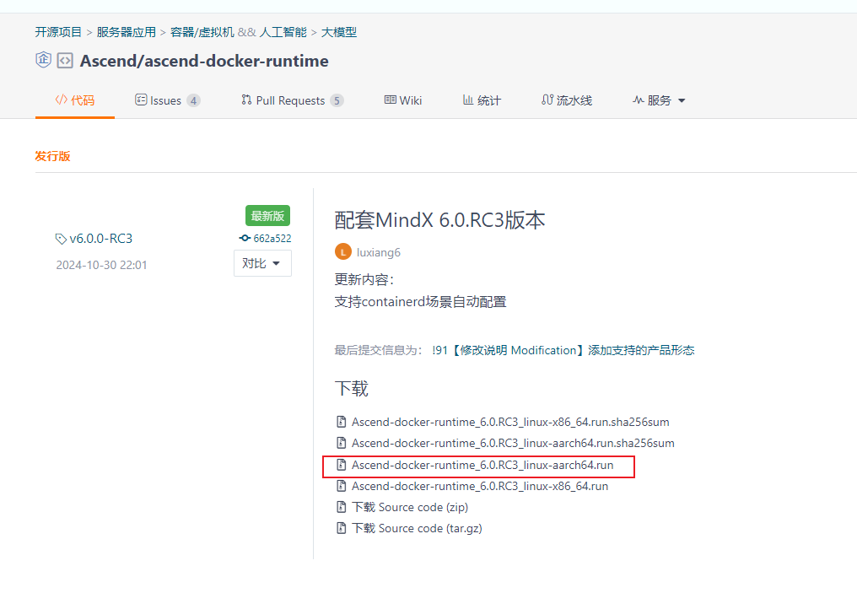Click the code repository icon beside title
The width and height of the screenshot is (857, 593).
tap(65, 60)
